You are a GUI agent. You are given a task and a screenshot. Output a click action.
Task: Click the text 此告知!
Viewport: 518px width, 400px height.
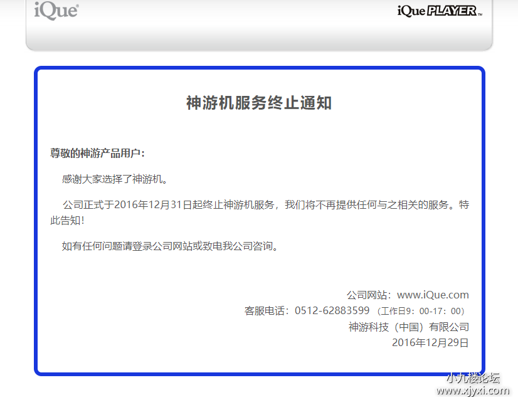pyautogui.click(x=67, y=220)
